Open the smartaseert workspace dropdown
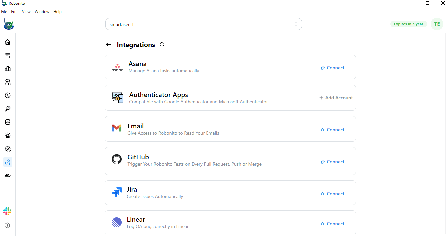 pos(204,24)
